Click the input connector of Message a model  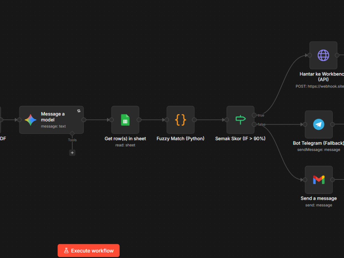coord(19,120)
